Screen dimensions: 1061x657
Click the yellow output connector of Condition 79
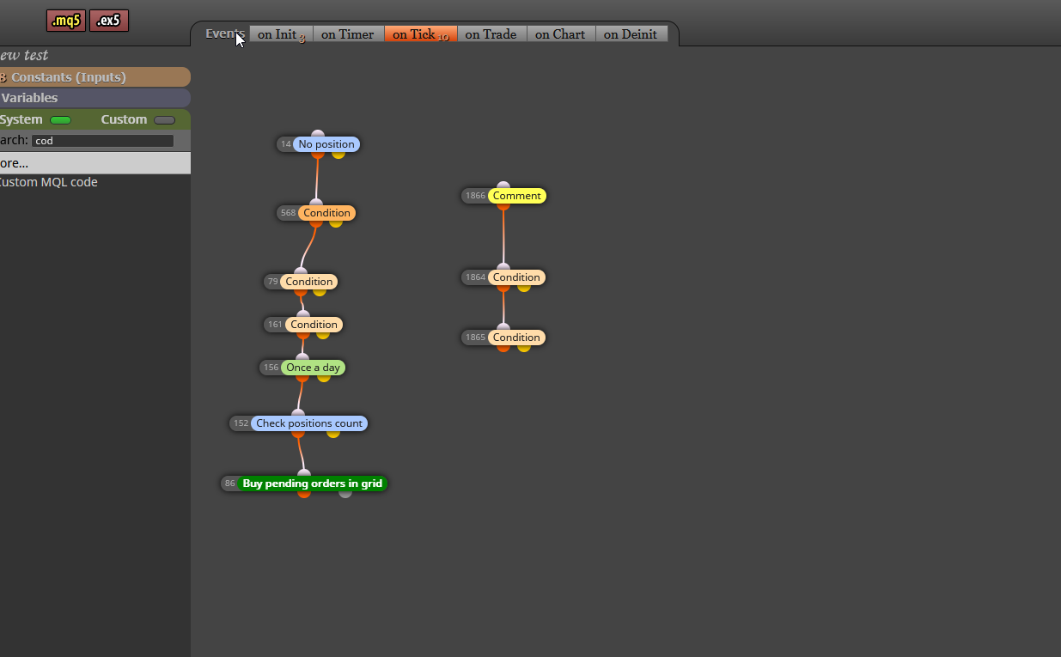click(320, 292)
